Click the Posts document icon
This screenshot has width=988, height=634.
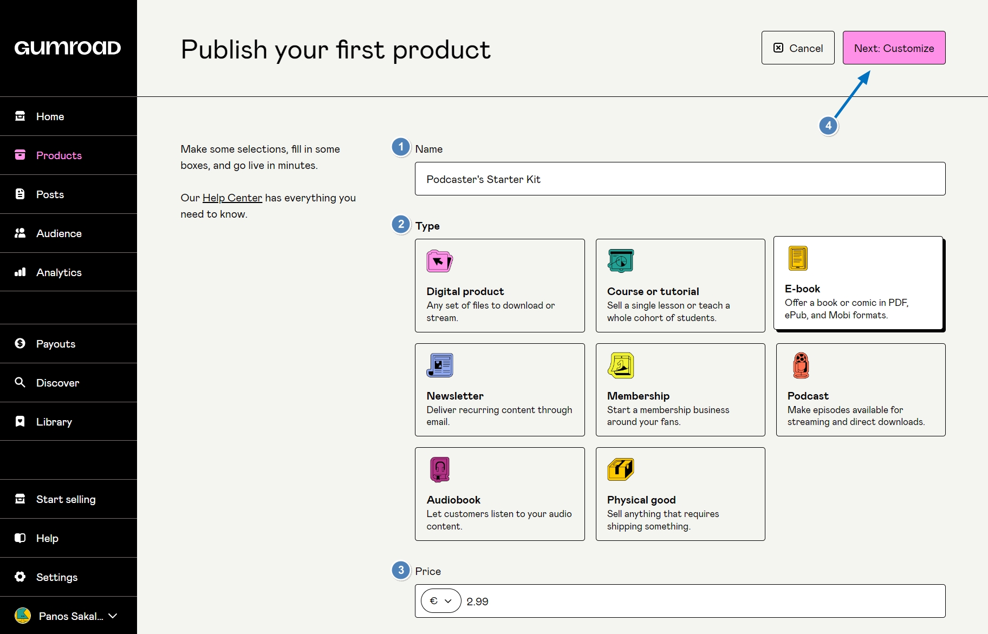point(20,194)
